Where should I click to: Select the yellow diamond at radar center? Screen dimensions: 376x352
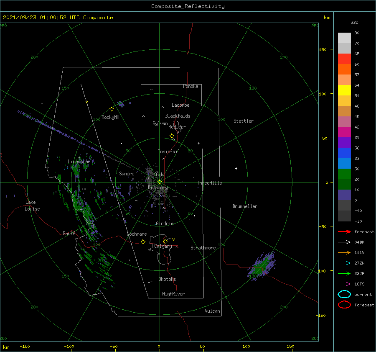(x=160, y=182)
